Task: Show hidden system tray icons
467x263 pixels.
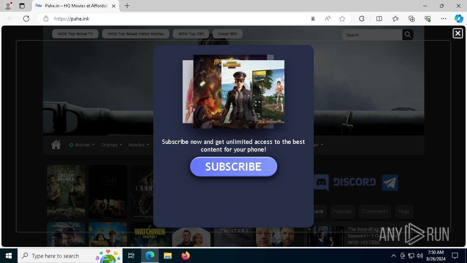Action: click(x=393, y=256)
